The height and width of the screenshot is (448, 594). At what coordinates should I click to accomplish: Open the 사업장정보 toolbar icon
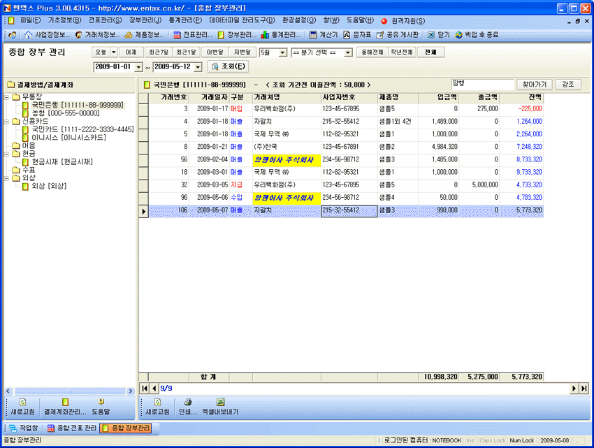pyautogui.click(x=28, y=35)
